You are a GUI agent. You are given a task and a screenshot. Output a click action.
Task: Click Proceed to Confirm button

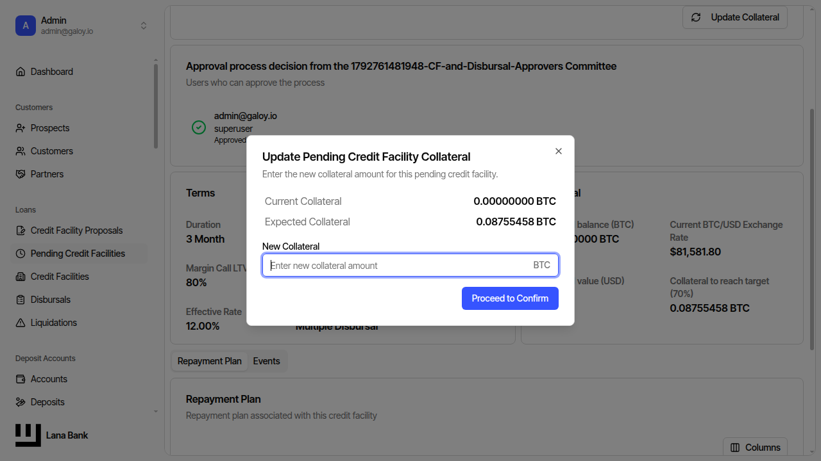pyautogui.click(x=510, y=298)
